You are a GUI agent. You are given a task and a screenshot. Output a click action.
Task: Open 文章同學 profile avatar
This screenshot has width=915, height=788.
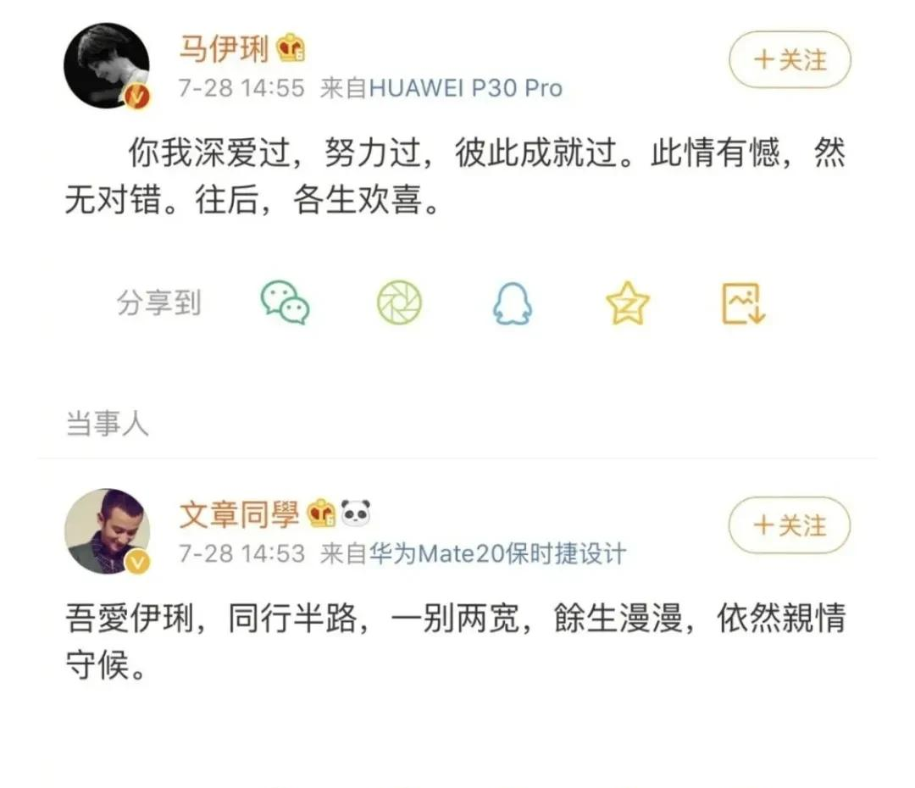[x=107, y=531]
